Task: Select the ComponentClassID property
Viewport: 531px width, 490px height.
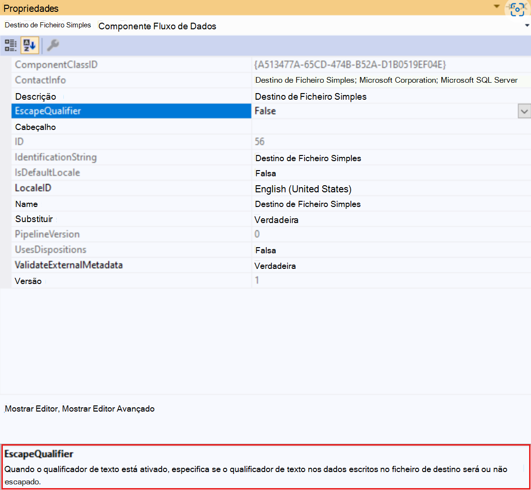Action: [x=56, y=65]
